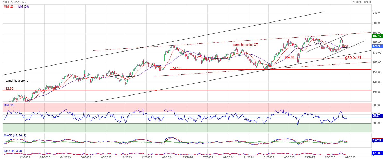Click the MM (50) moving average legend
This screenshot has height=160, width=383.
click(x=24, y=6)
